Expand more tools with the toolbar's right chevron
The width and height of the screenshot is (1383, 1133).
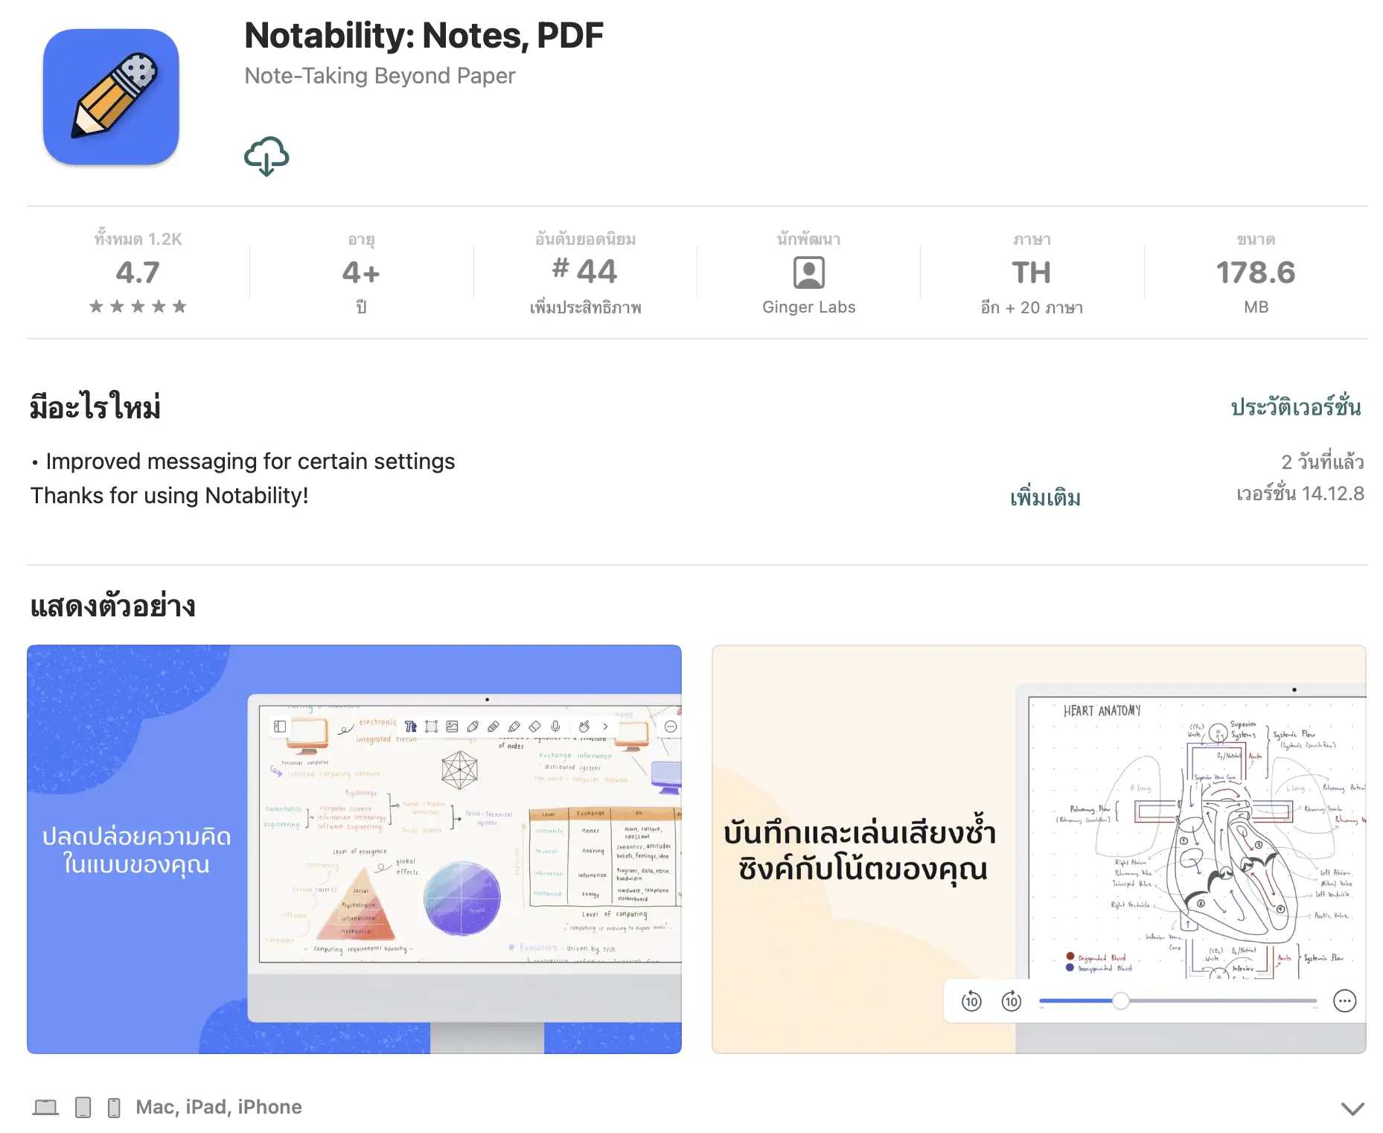point(606,727)
